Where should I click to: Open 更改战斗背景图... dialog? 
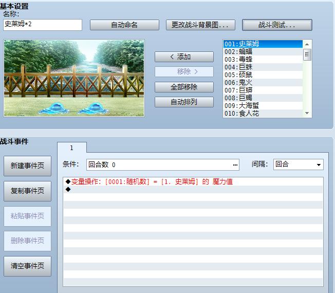click(x=200, y=25)
